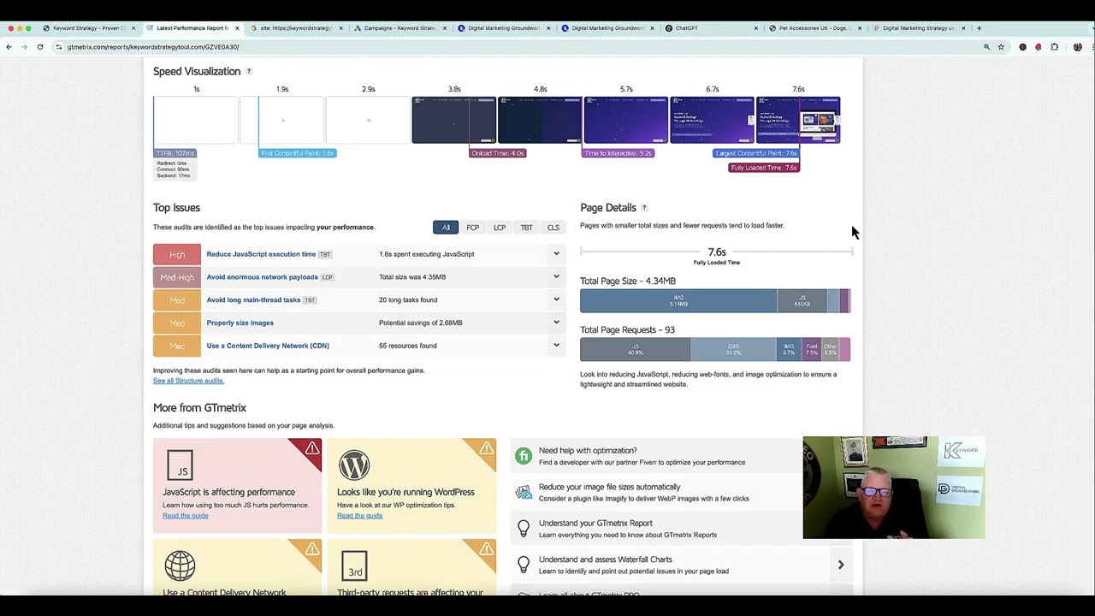Click the image file sizes icon
The image size is (1095, 616).
pos(523,492)
